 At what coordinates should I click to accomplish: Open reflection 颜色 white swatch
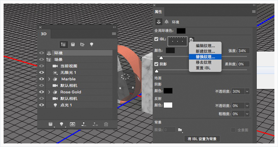point(168,105)
